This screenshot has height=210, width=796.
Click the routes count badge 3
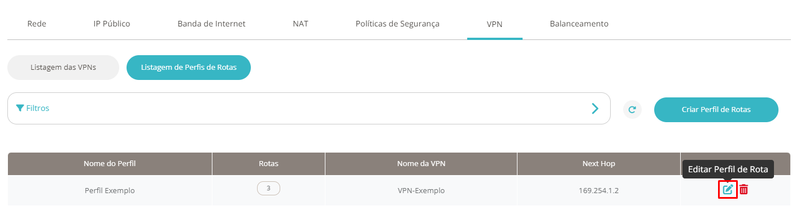(x=268, y=189)
